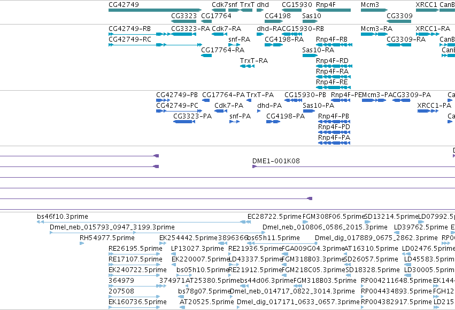
Task: Click EST EC28722.5prime
Action: pos(274,217)
